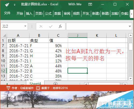Screen dimensions: 134x109
Task: Select column L header
Action: pos(116,35)
